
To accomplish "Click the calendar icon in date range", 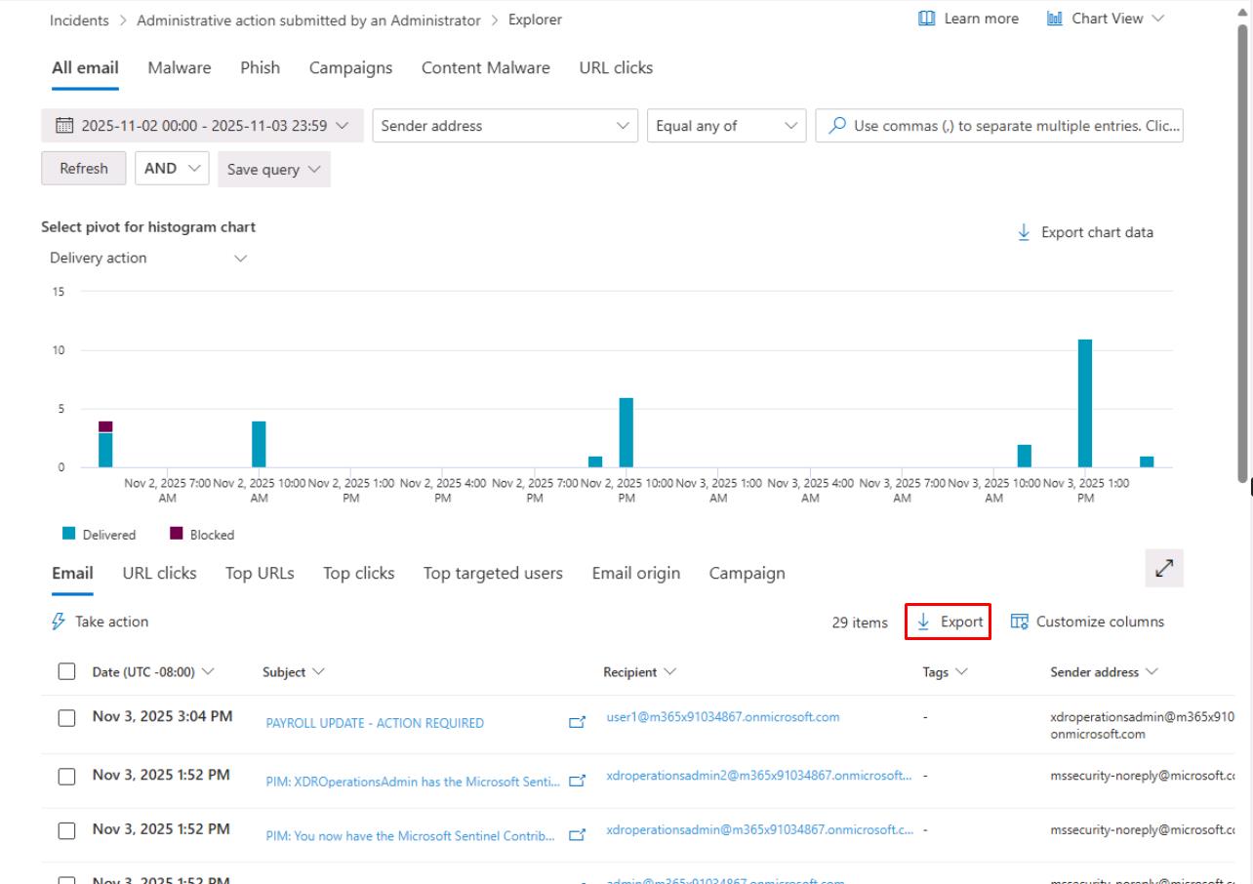I will tap(64, 126).
